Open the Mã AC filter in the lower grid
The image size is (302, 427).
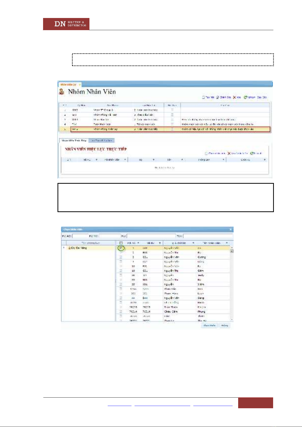pyautogui.click(x=97, y=160)
